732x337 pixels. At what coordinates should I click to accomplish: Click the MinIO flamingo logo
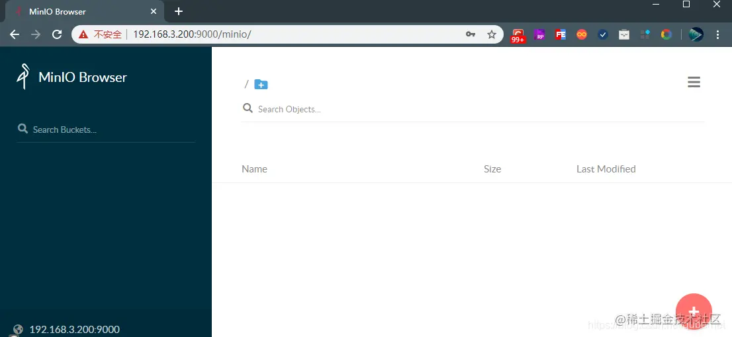23,77
